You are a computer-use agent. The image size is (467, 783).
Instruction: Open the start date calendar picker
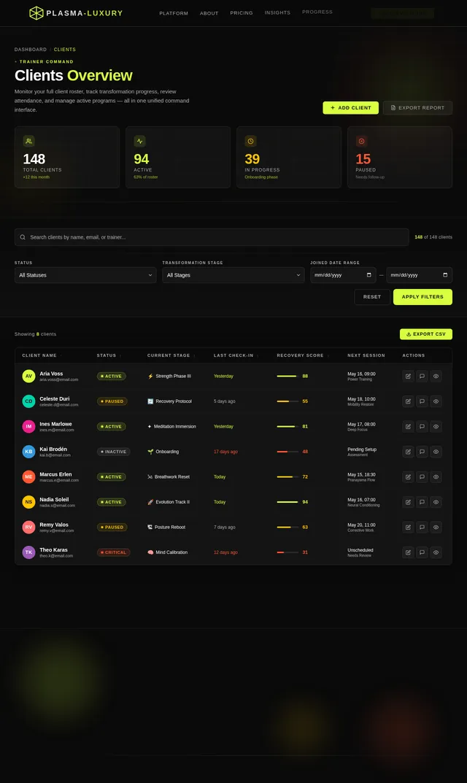point(369,275)
